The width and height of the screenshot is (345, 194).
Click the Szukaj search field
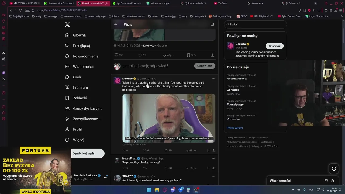click(255, 24)
